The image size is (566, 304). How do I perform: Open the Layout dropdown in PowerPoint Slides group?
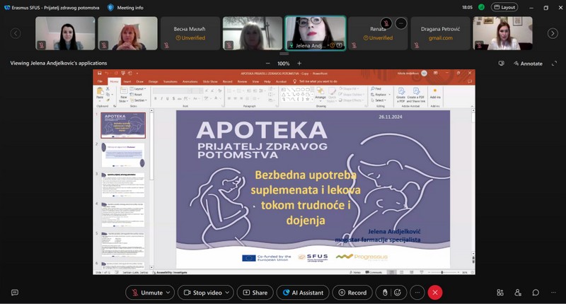(138, 88)
